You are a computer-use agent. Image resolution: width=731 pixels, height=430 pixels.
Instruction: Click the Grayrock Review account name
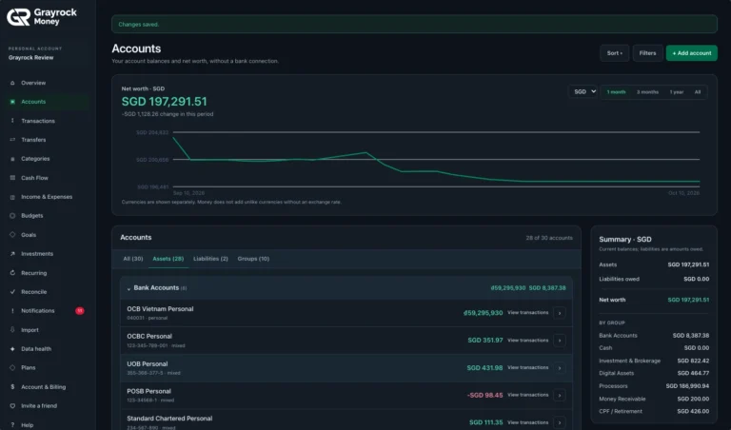[30, 58]
